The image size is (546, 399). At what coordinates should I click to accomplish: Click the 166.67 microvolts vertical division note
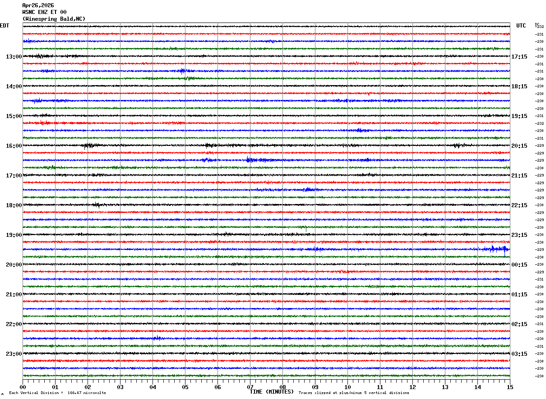tap(57, 393)
